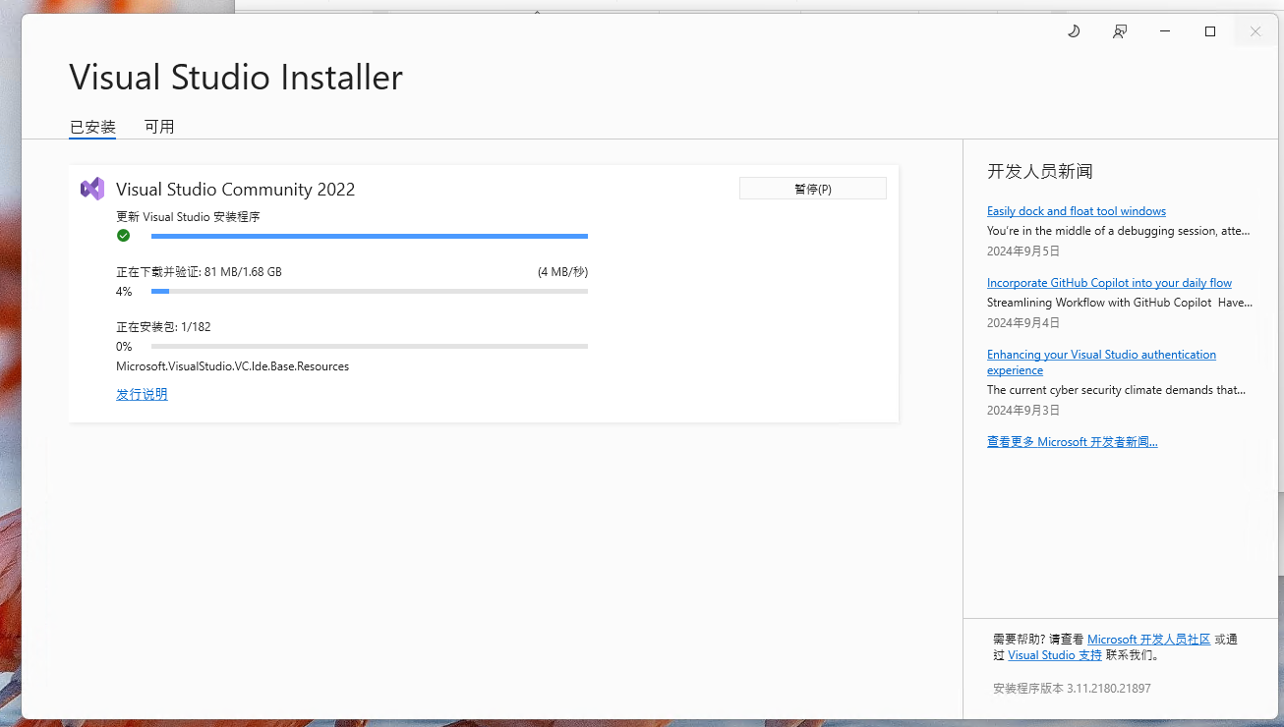Screen dimensions: 1284x727
Task: Click the Visual Studio Community 2022 title
Action: pos(236,190)
